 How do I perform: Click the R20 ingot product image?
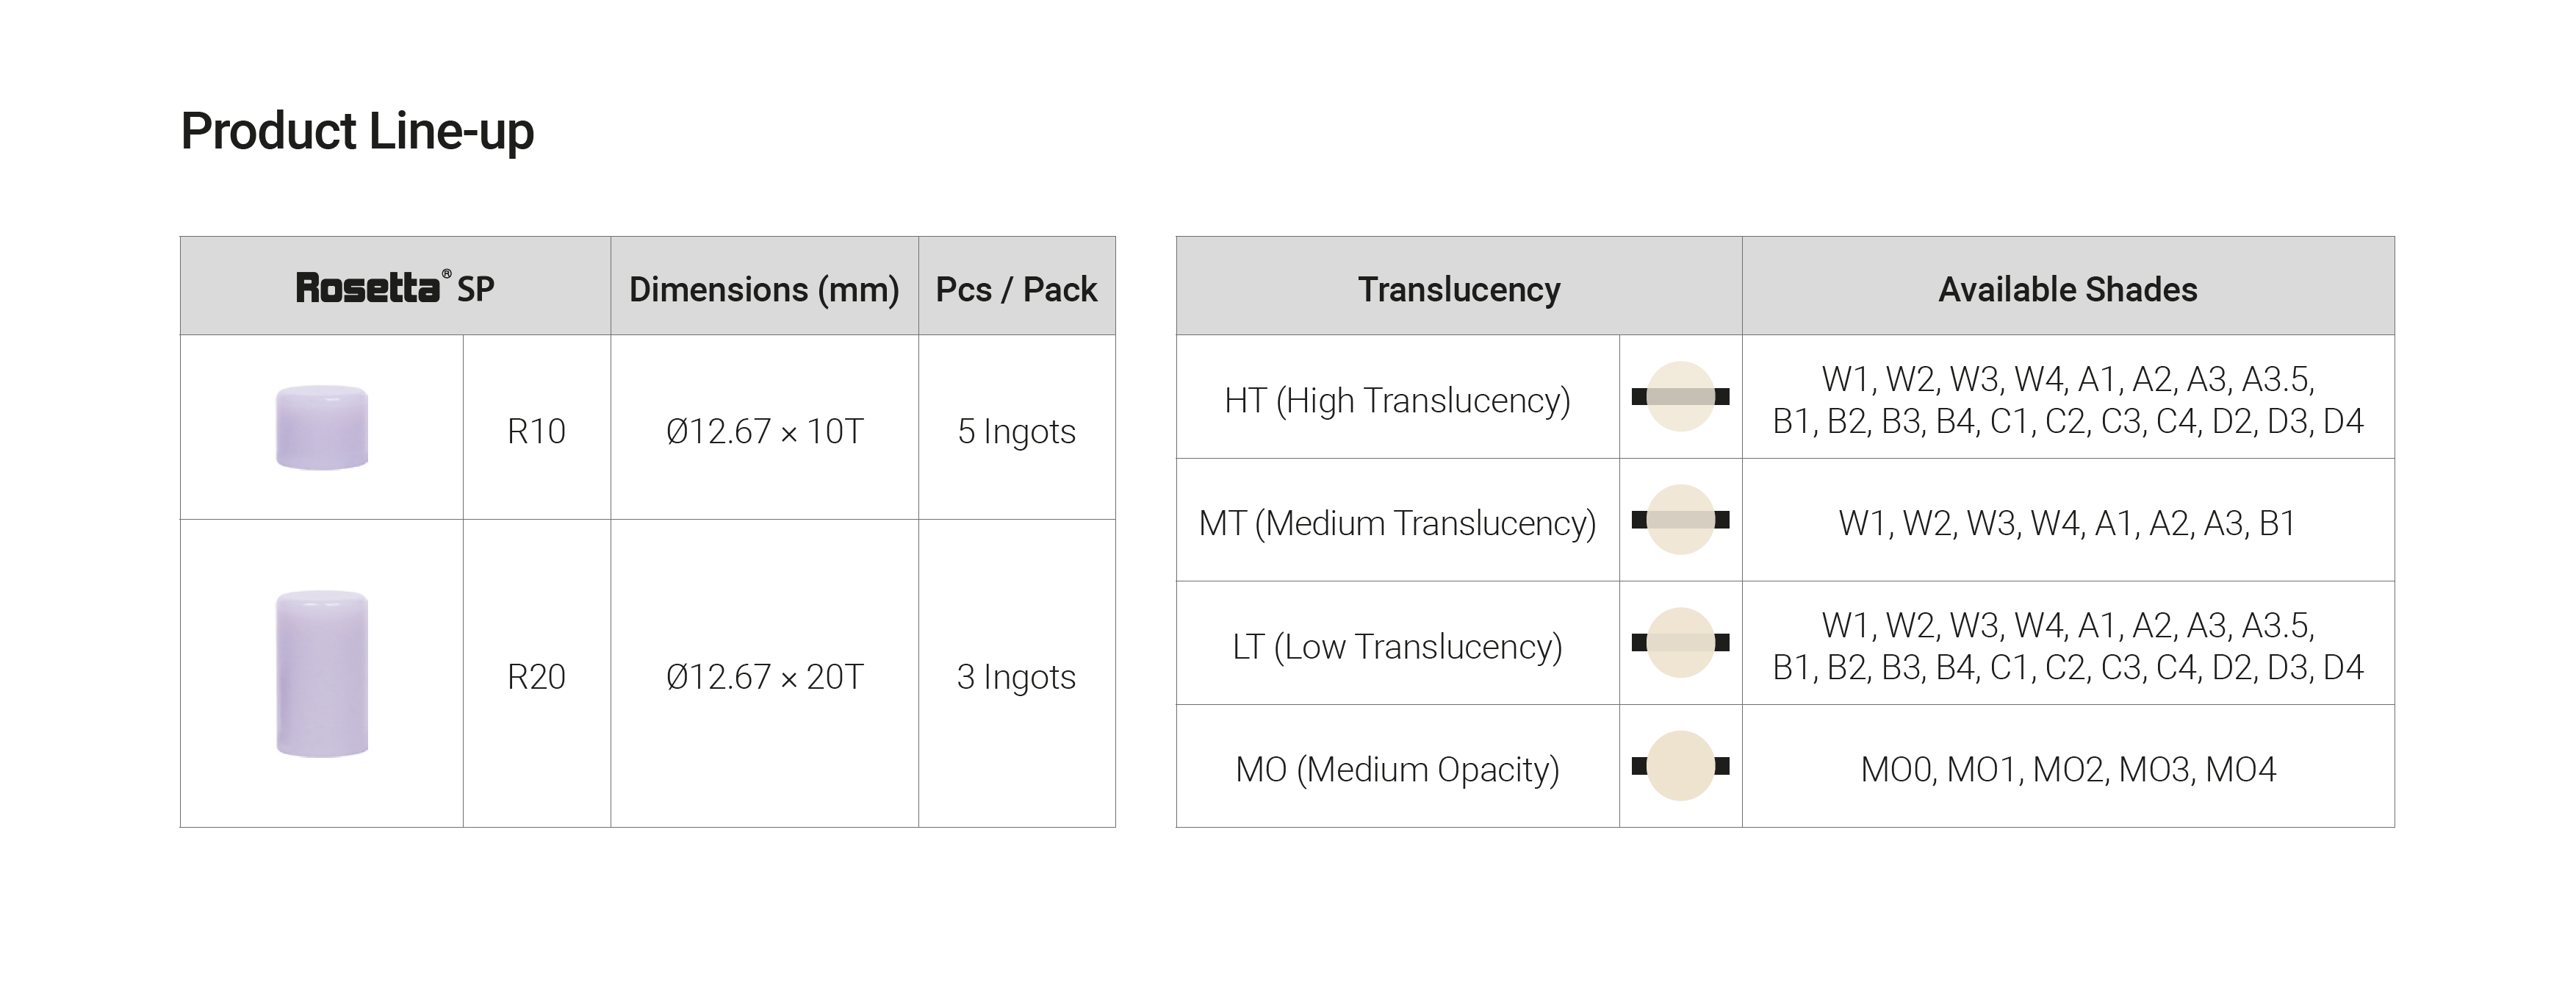tap(322, 673)
